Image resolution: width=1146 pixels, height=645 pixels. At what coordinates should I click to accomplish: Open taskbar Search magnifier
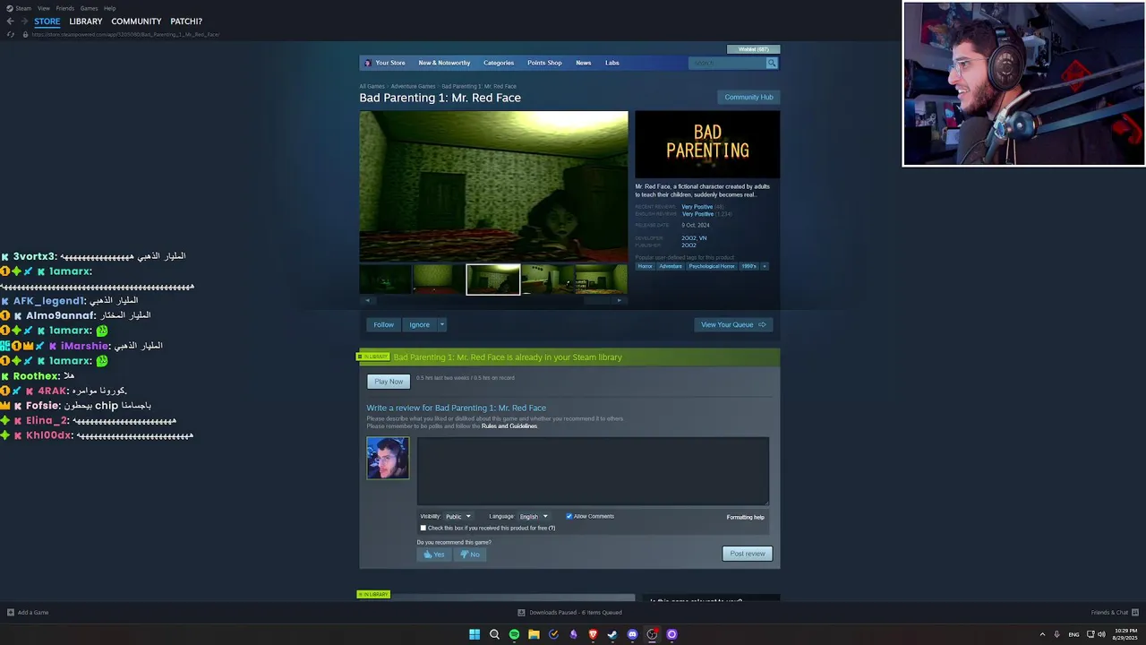494,634
